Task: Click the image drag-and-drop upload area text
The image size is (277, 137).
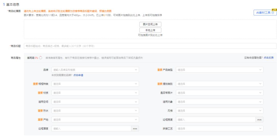Action: coord(150,35)
